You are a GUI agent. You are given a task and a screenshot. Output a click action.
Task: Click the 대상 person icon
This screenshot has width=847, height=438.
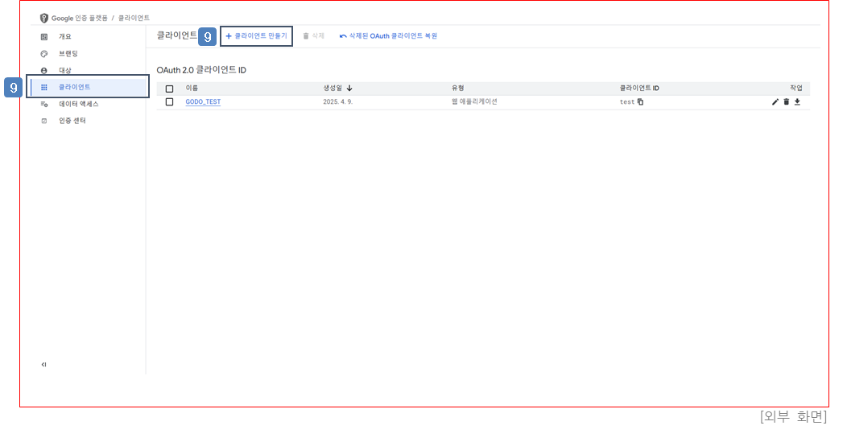tap(44, 70)
